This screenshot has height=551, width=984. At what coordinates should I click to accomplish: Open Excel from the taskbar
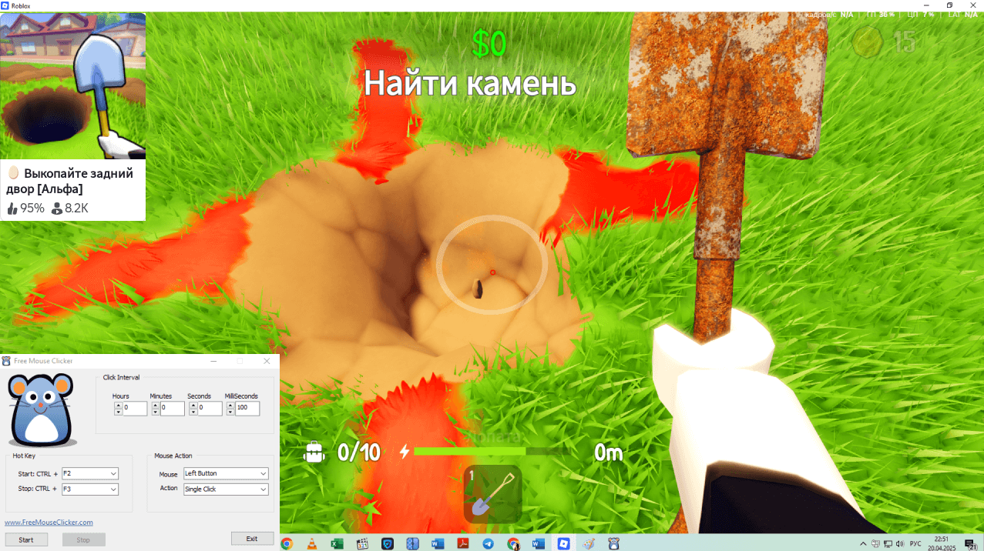pos(337,543)
